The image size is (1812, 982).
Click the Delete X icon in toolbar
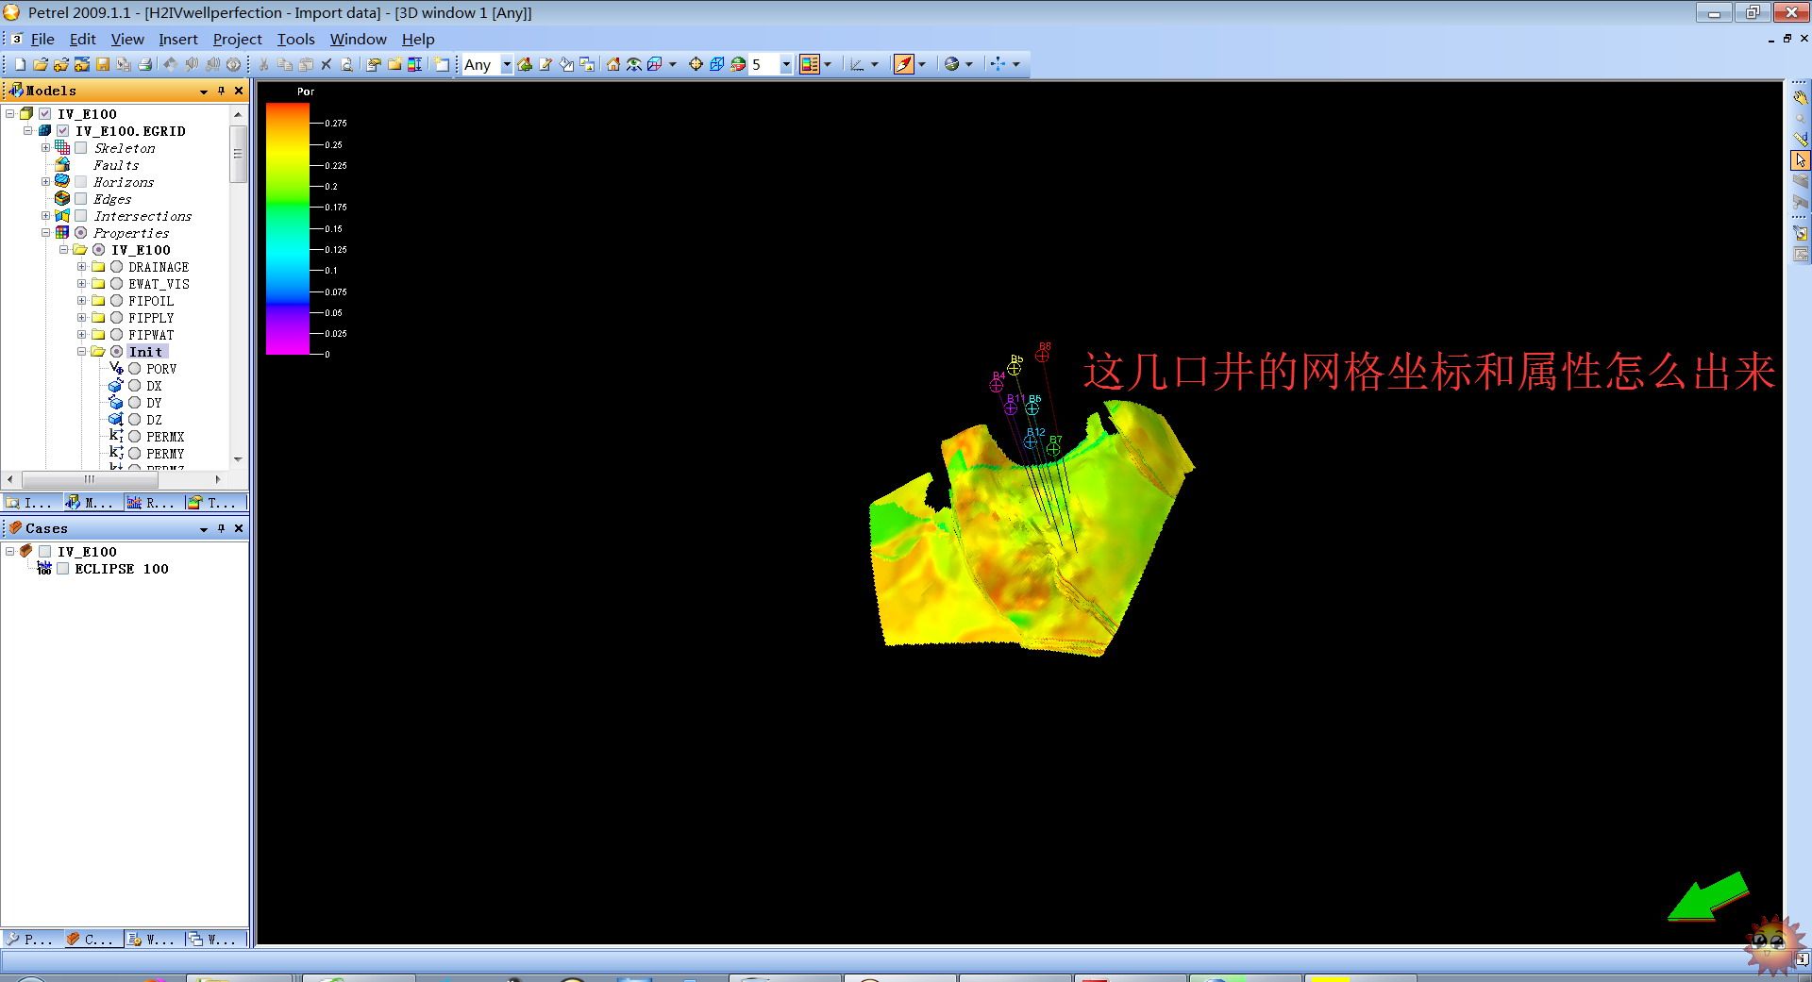tap(327, 64)
